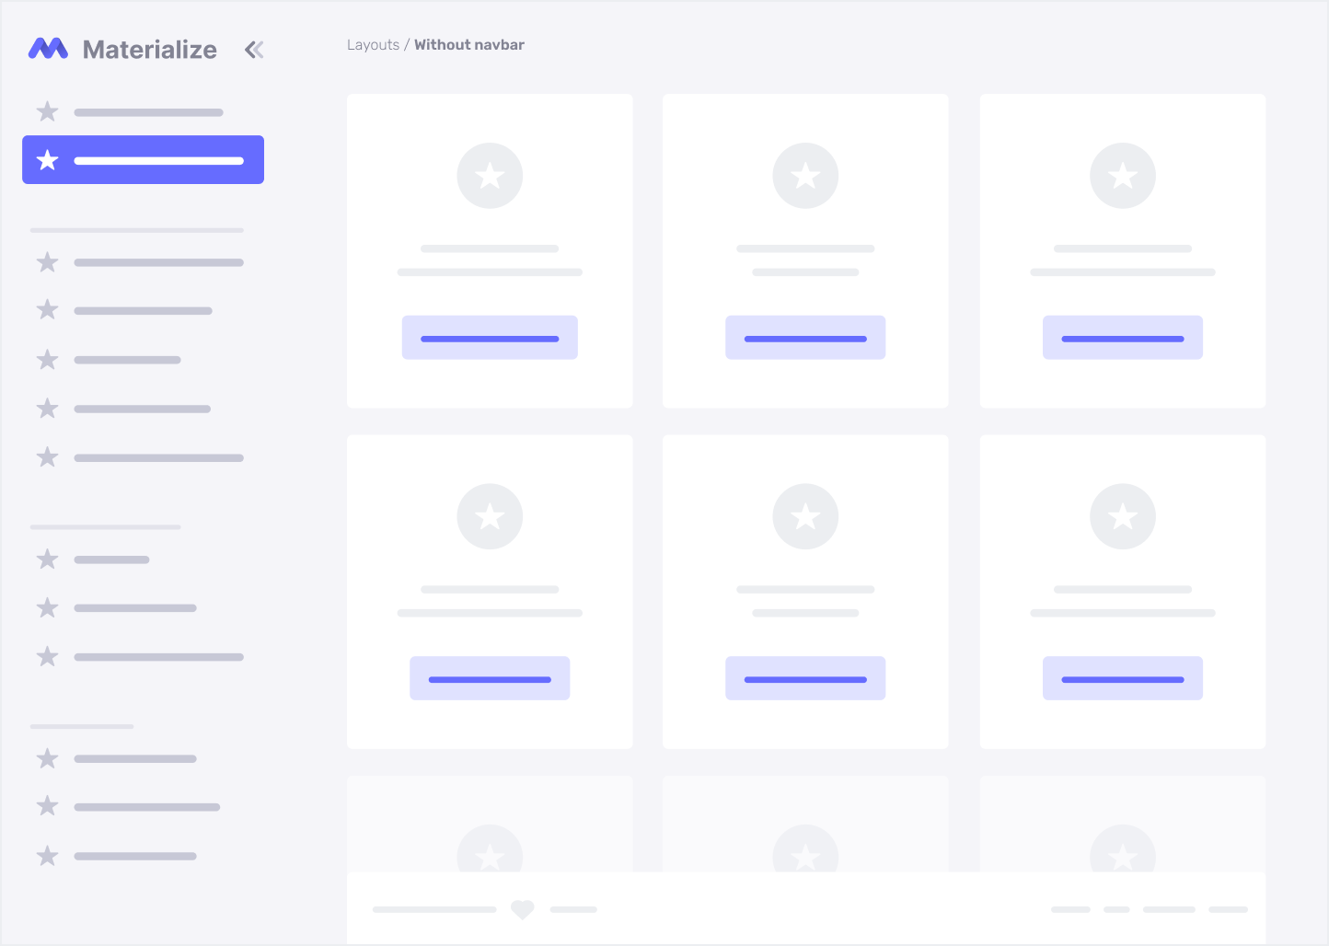
Task: Open the Layouts breadcrumb link
Action: click(373, 45)
